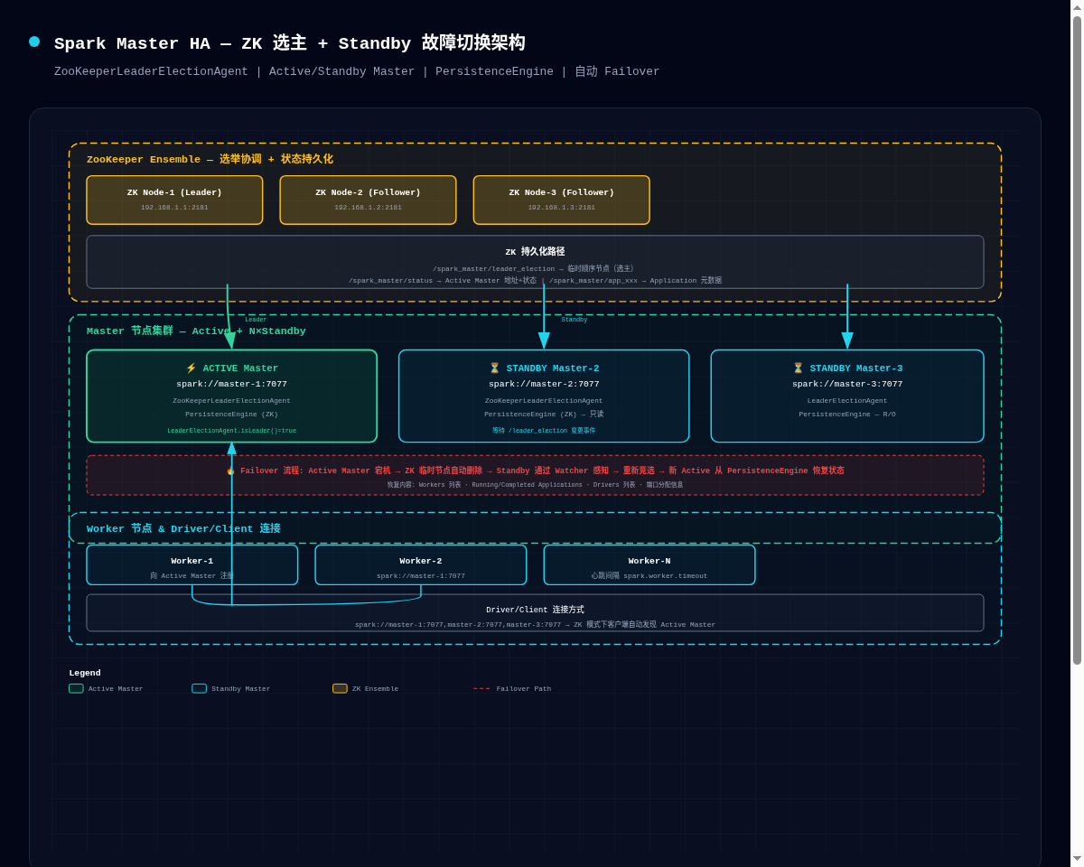Click LeaderElectionAgent.isLeader()=true text
The height and width of the screenshot is (867, 1084).
tap(231, 431)
